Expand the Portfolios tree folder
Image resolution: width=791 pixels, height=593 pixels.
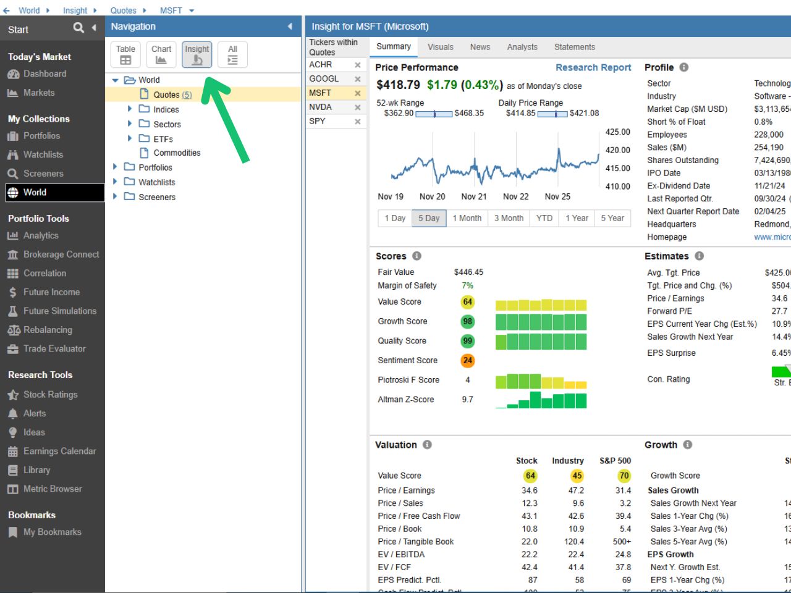click(x=115, y=167)
